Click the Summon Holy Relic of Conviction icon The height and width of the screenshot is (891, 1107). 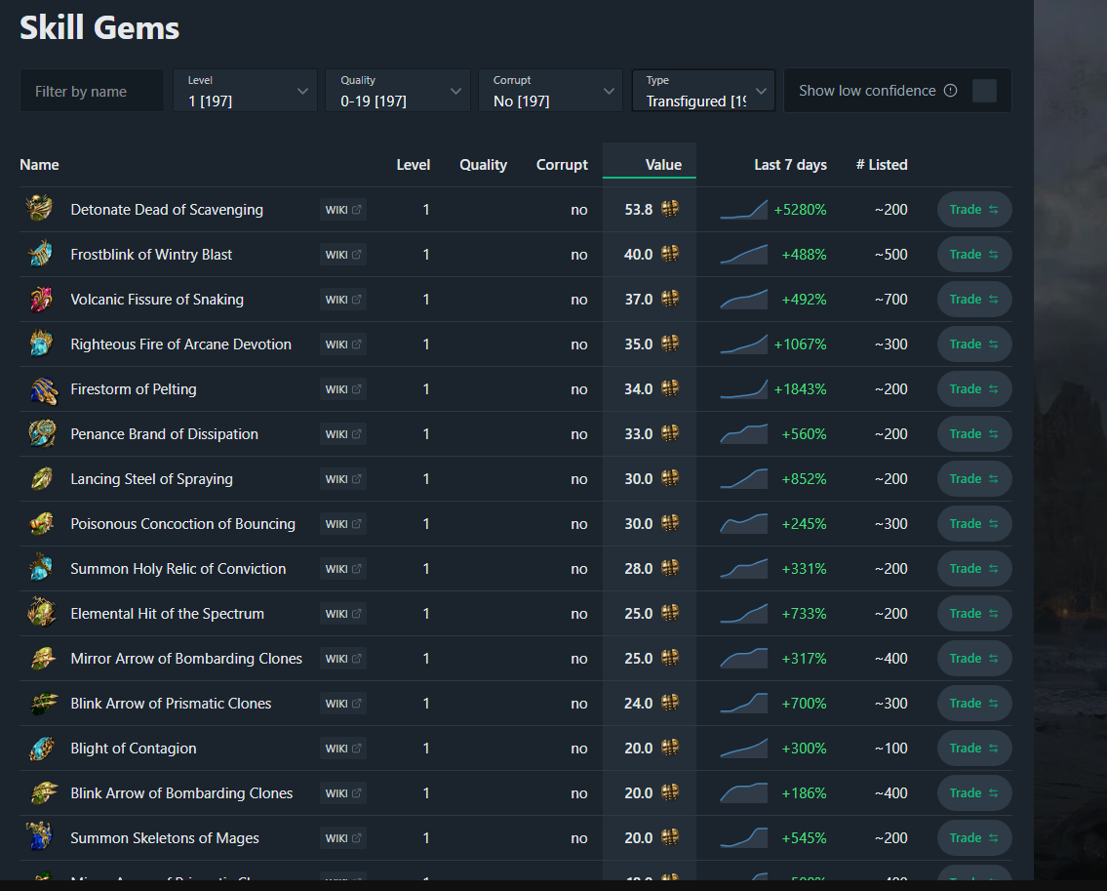point(40,568)
